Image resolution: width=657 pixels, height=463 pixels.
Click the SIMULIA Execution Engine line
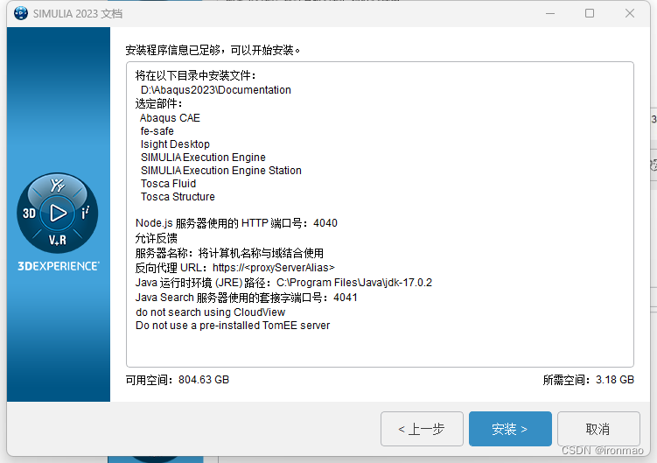[x=203, y=158]
